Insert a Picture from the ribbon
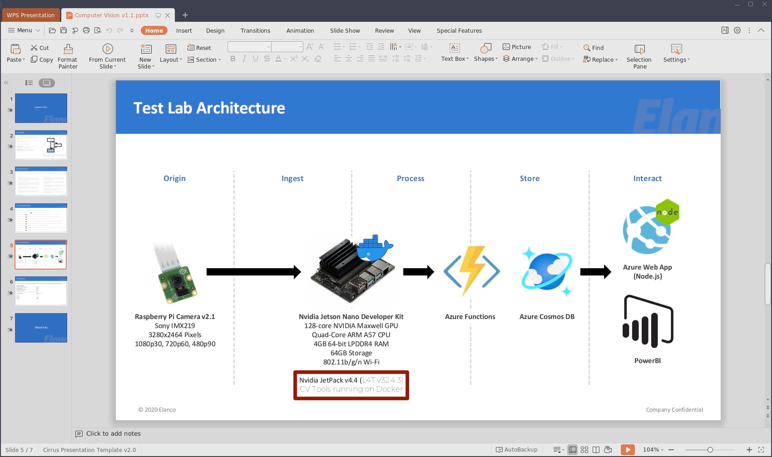772x457 pixels. (517, 47)
